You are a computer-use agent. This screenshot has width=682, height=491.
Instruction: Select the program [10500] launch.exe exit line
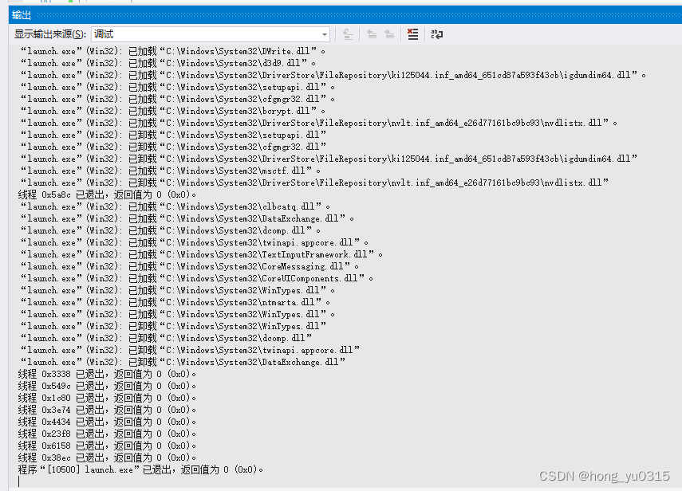coord(140,469)
